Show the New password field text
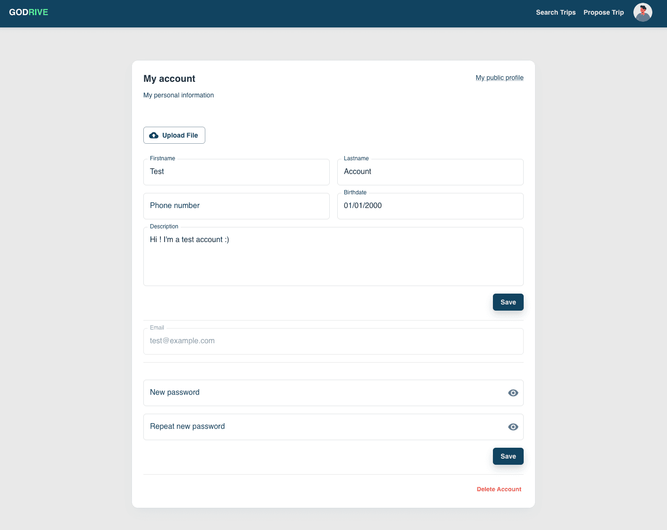The width and height of the screenshot is (667, 530). pos(513,393)
